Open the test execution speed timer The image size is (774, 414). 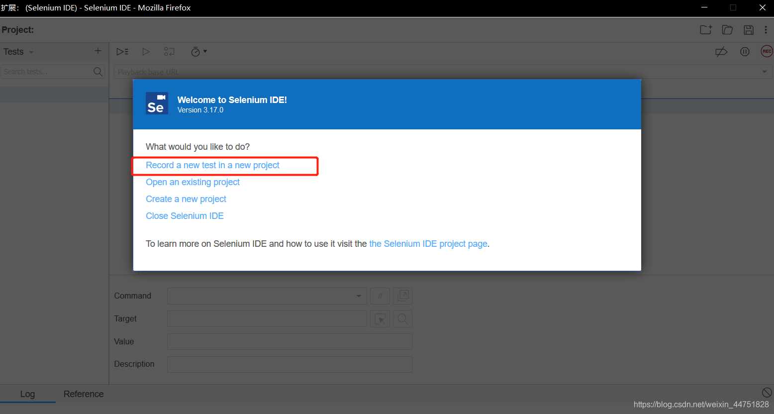[198, 52]
